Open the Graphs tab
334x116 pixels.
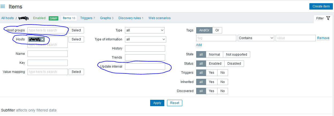pyautogui.click(x=107, y=18)
